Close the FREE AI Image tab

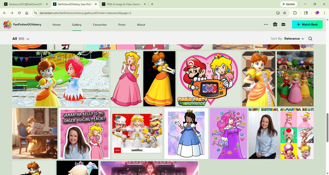(x=145, y=4)
